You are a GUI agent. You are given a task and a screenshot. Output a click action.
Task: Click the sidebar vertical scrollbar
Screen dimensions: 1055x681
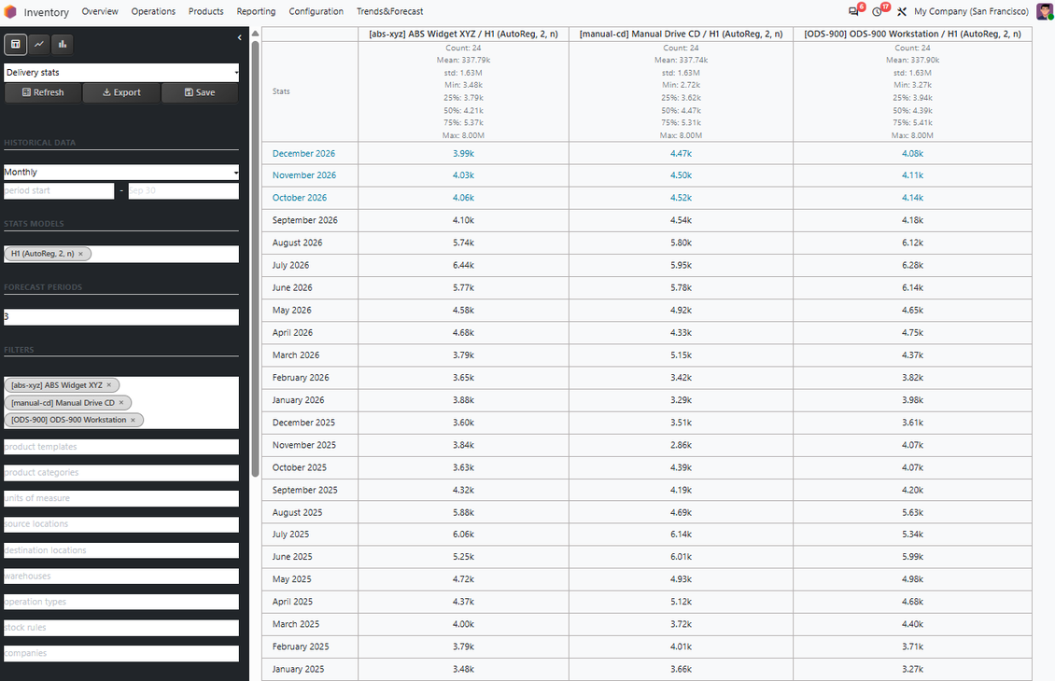tap(255, 258)
